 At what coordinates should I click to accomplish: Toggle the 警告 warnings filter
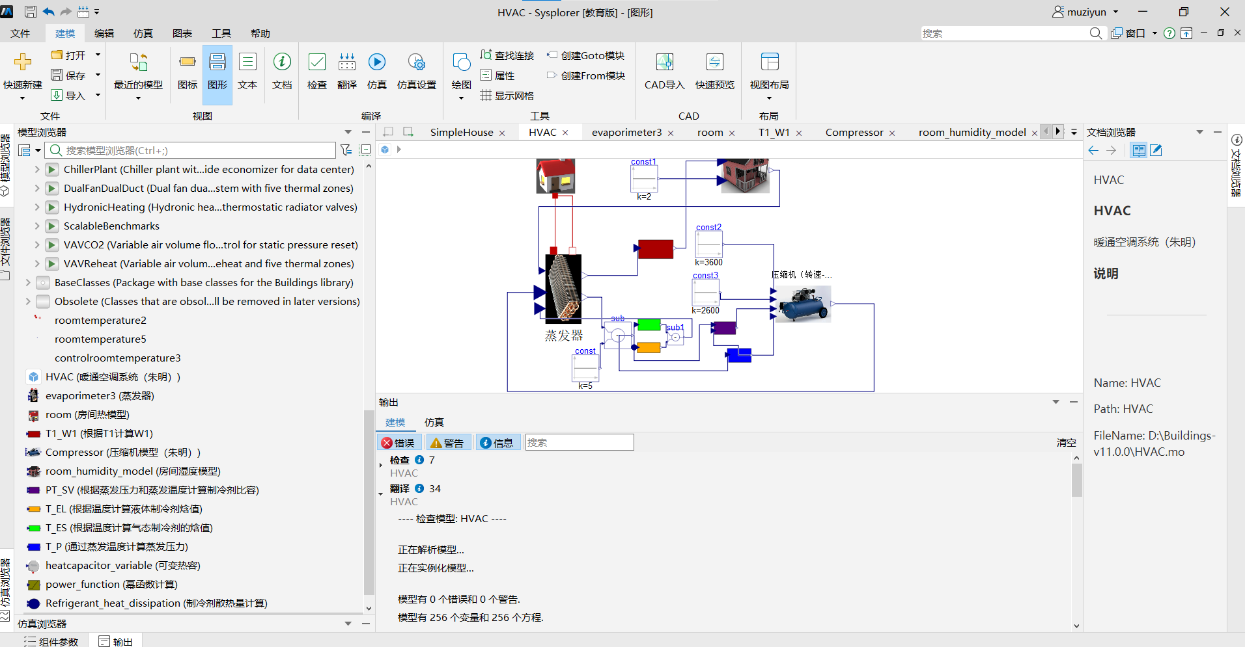click(448, 443)
